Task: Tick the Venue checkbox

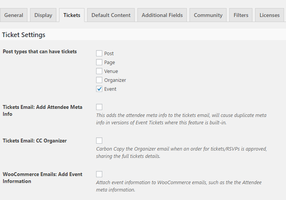Action: point(99,71)
